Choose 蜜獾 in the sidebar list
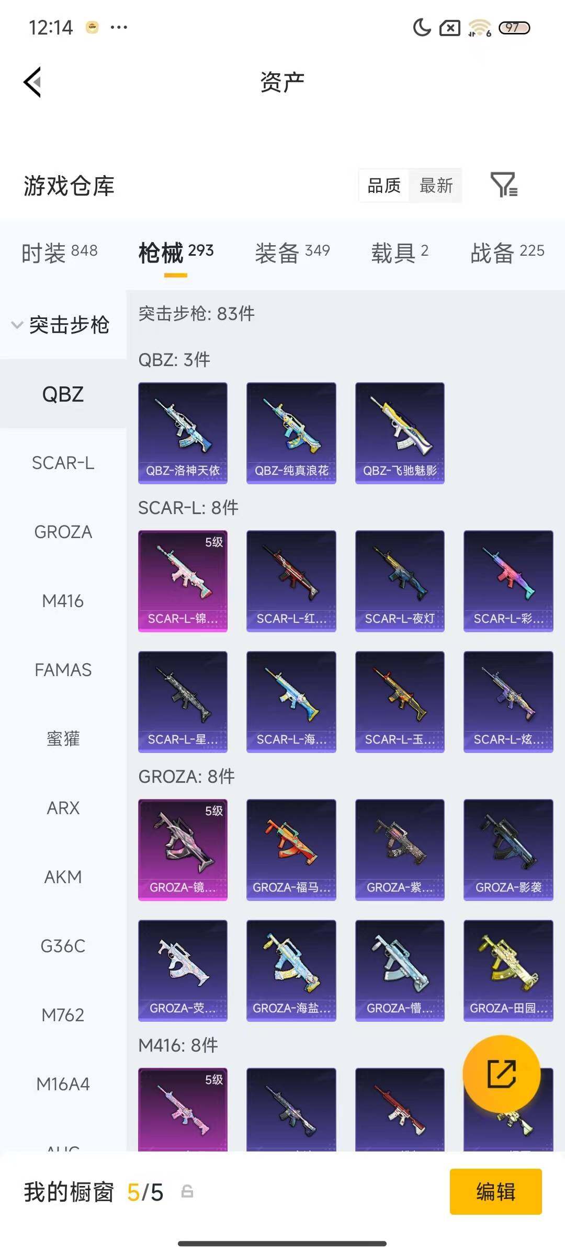Viewport: 565px width, 1255px height. (63, 739)
